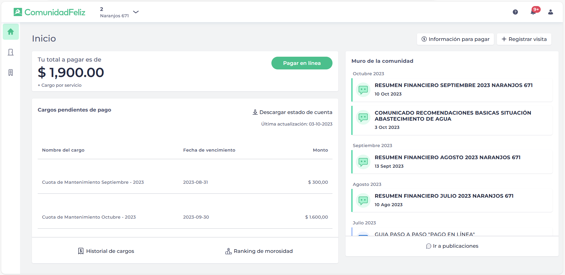
Task: Open the help question mark icon
Action: point(515,12)
